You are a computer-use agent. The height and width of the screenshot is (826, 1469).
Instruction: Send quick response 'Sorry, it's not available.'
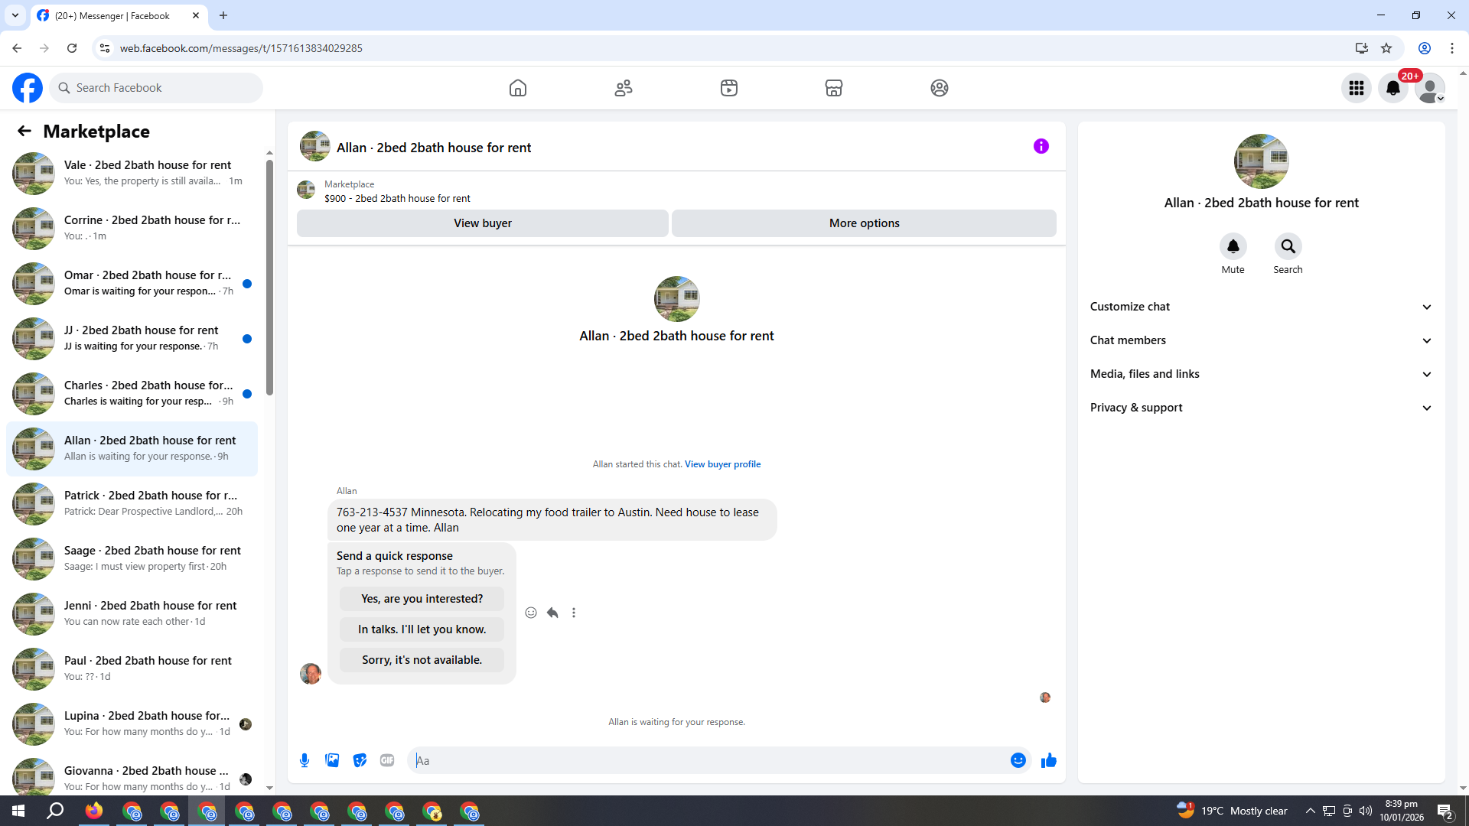422,660
